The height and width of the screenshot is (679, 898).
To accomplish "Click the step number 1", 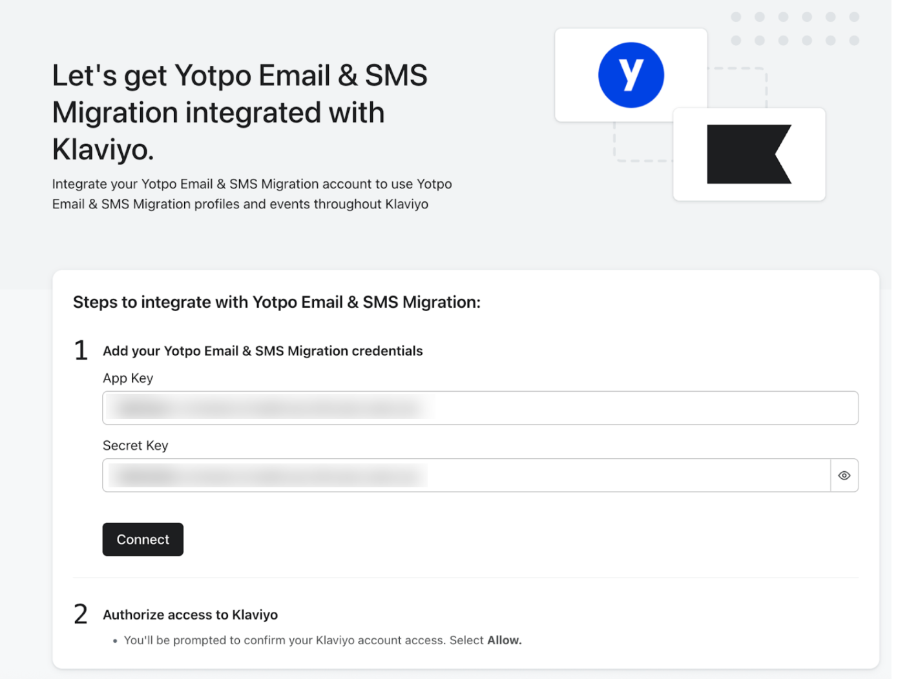I will click(x=81, y=350).
